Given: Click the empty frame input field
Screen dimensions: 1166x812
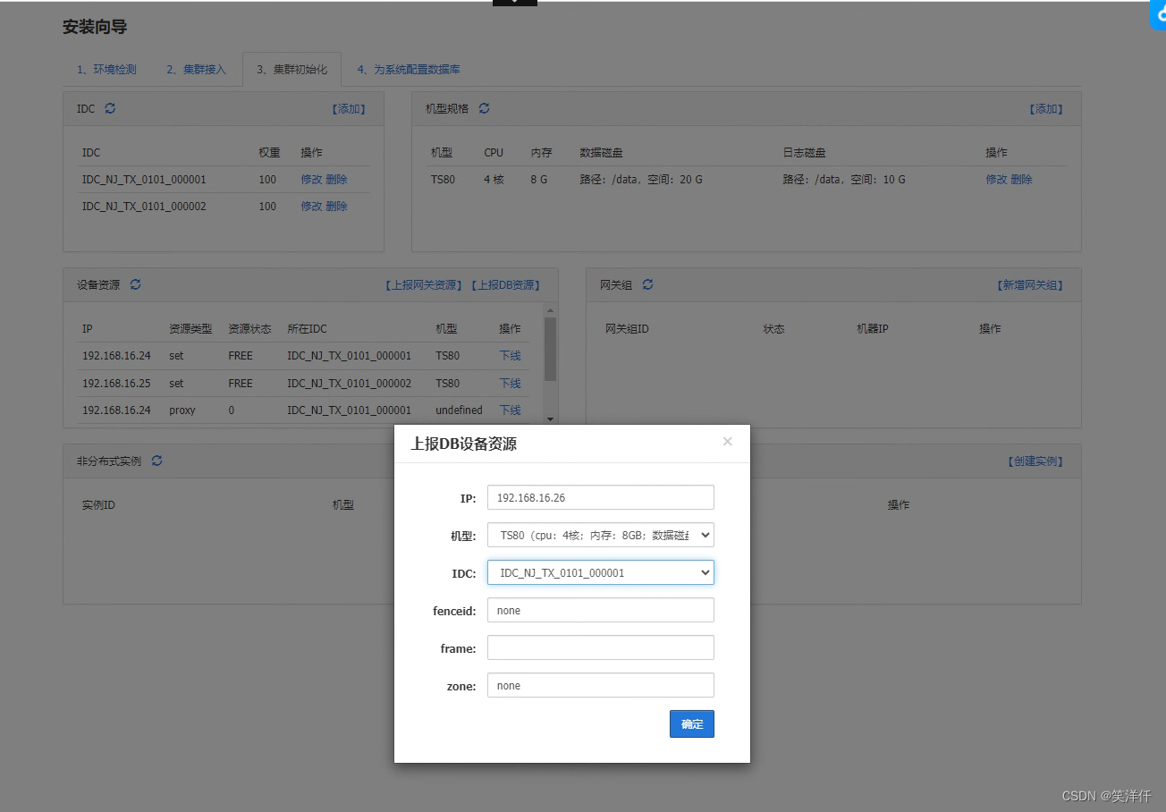Looking at the screenshot, I should 601,647.
